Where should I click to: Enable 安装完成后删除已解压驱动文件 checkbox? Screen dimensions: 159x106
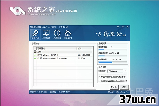(99, 81)
